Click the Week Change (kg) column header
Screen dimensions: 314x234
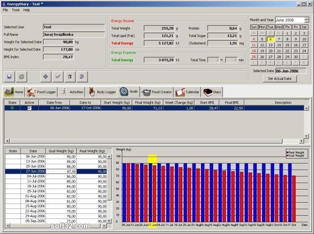pyautogui.click(x=179, y=102)
